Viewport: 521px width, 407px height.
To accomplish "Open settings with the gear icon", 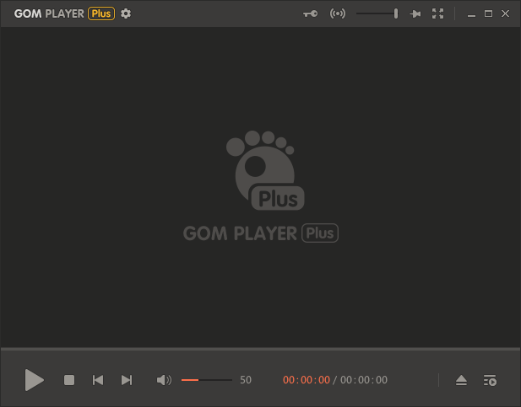I will [126, 13].
